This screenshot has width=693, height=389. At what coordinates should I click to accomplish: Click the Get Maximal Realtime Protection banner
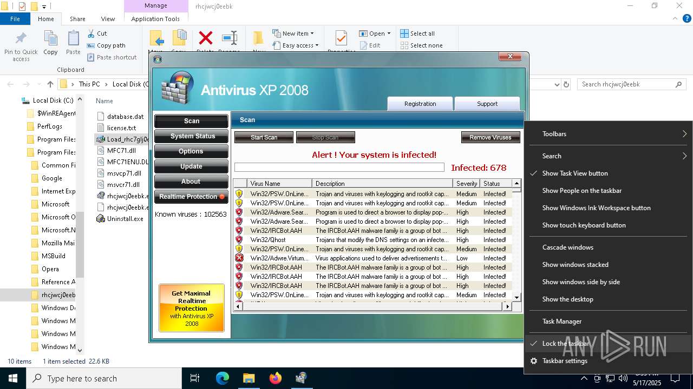[x=192, y=308]
